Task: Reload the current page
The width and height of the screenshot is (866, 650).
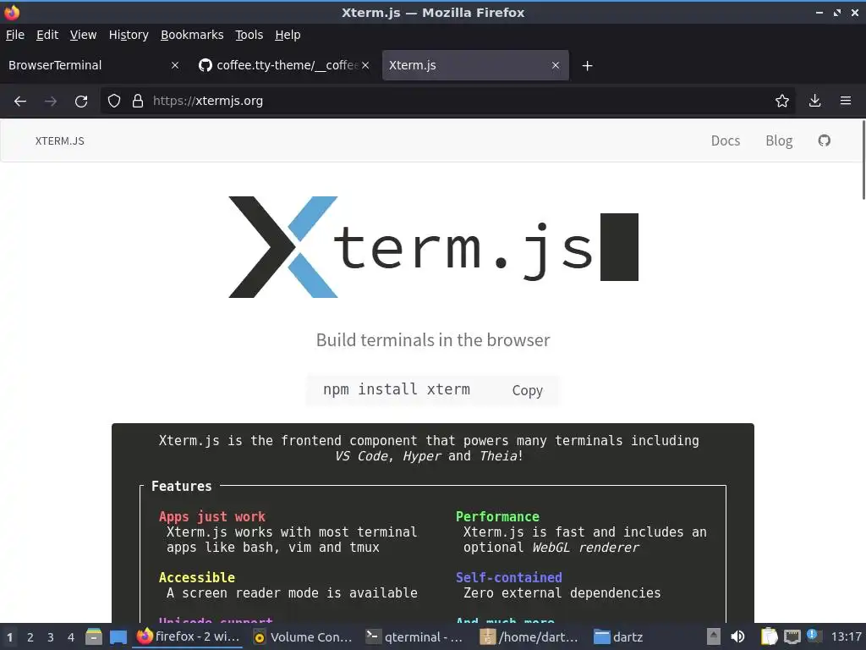Action: (81, 102)
